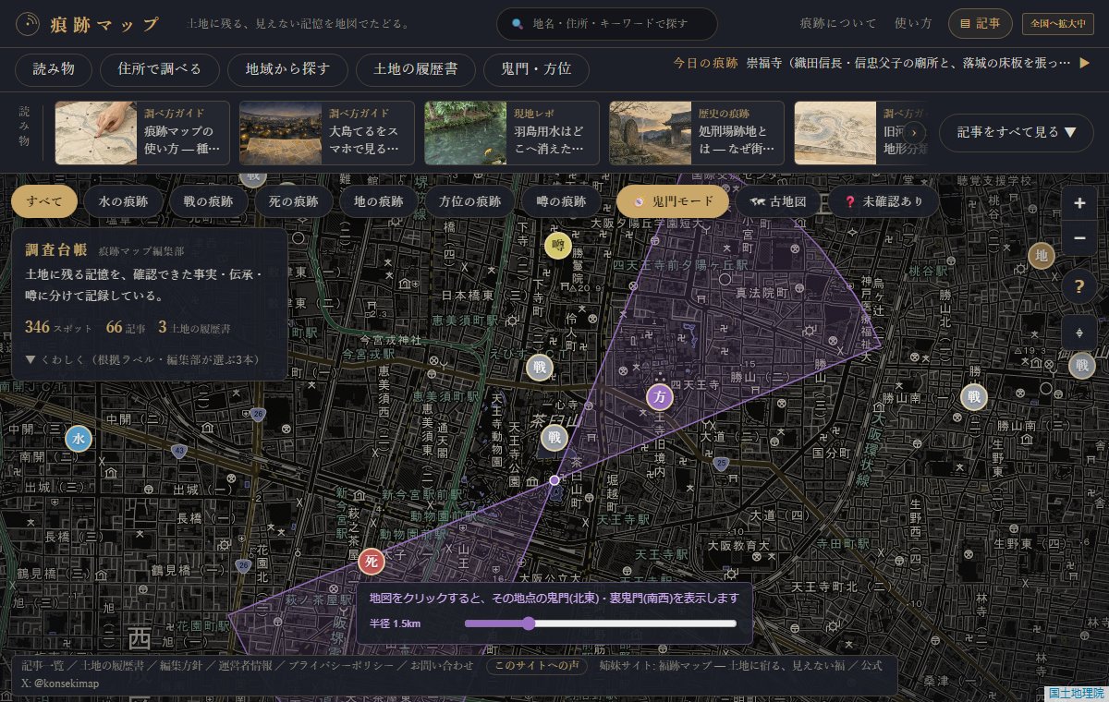Click today's trace text 崇福寺
Screen dimensions: 1109x702
click(908, 63)
